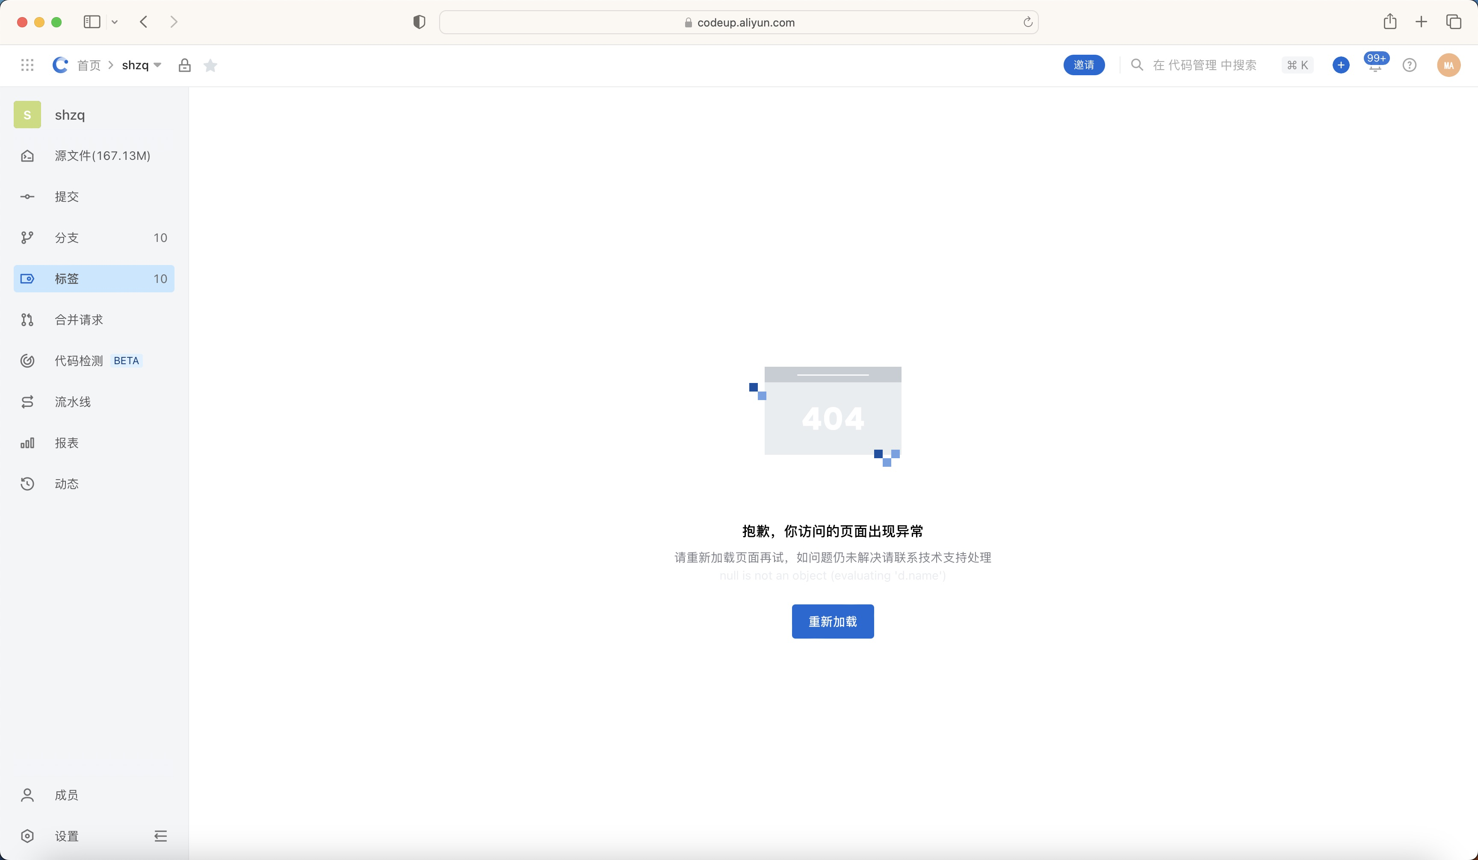
Task: Reload page with Safari refresh icon
Action: tap(1028, 22)
